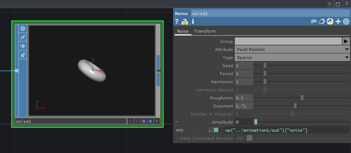Open Python class help icon
The width and height of the screenshot is (351, 153).
point(330,22)
